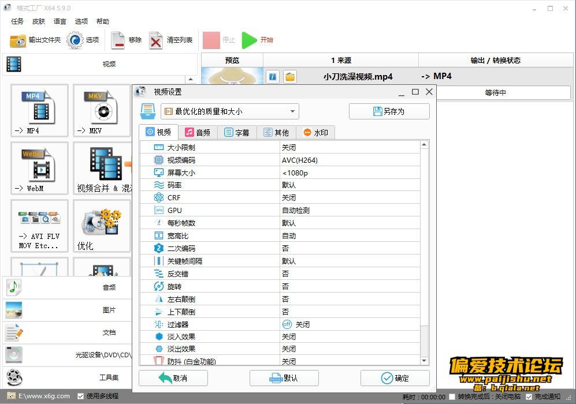576x404 pixels.
Task: Collapse the 视频 category header
Action: (x=100, y=64)
